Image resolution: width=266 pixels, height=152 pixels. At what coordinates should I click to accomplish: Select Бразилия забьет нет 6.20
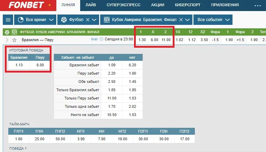point(133,65)
